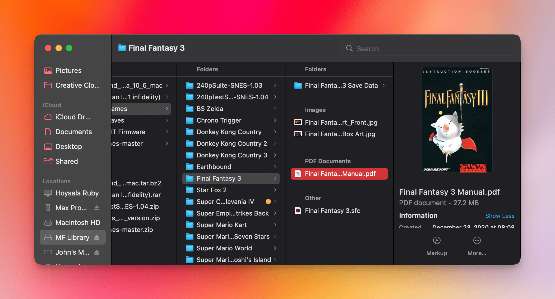Screen dimensions: 555x299
Task: Select the Final Fantasy 3 Manual.pdf file
Action: [340, 174]
